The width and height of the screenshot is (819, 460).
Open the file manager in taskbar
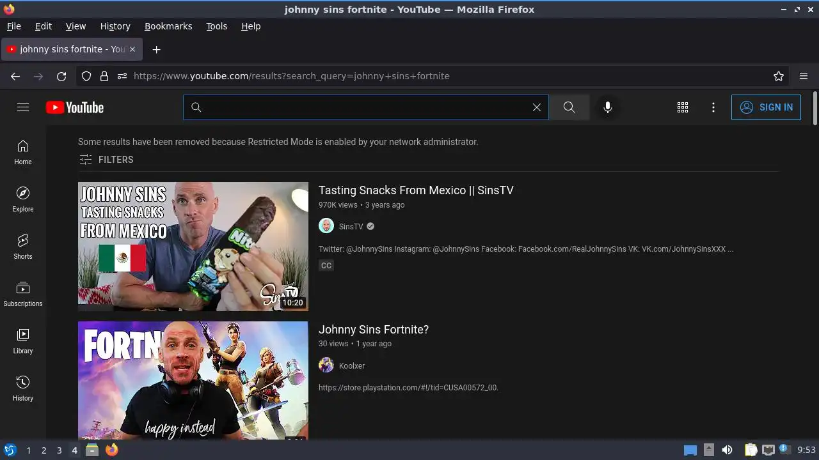92,450
